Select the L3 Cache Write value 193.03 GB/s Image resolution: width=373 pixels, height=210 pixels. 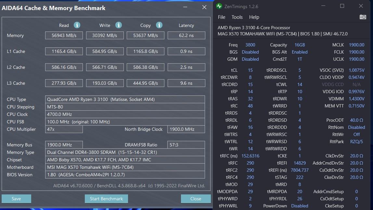105,83
